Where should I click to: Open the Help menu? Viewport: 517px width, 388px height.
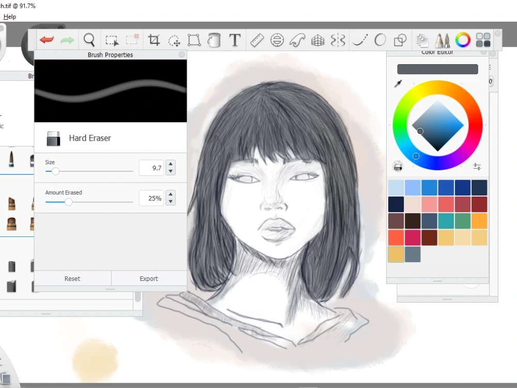point(9,17)
